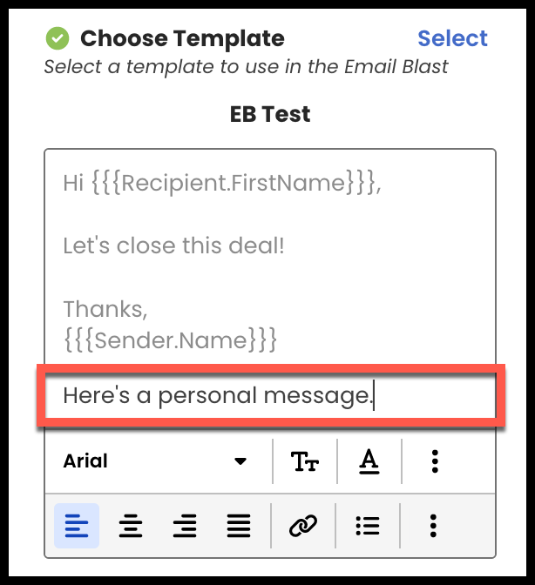Open the font size (Tt) tool
The width and height of the screenshot is (535, 585).
click(x=305, y=461)
